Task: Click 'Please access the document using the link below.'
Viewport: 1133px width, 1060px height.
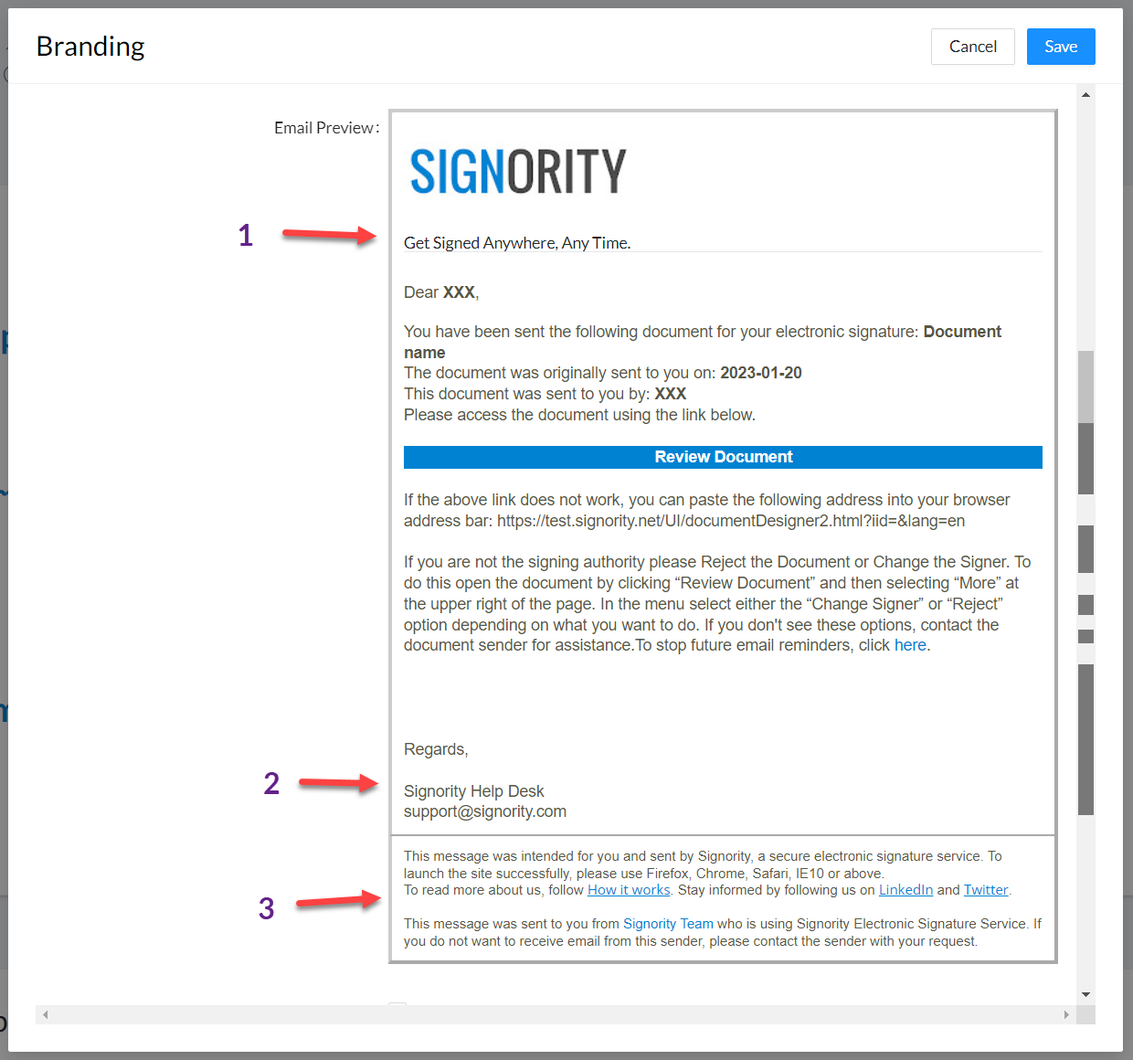Action: click(579, 415)
